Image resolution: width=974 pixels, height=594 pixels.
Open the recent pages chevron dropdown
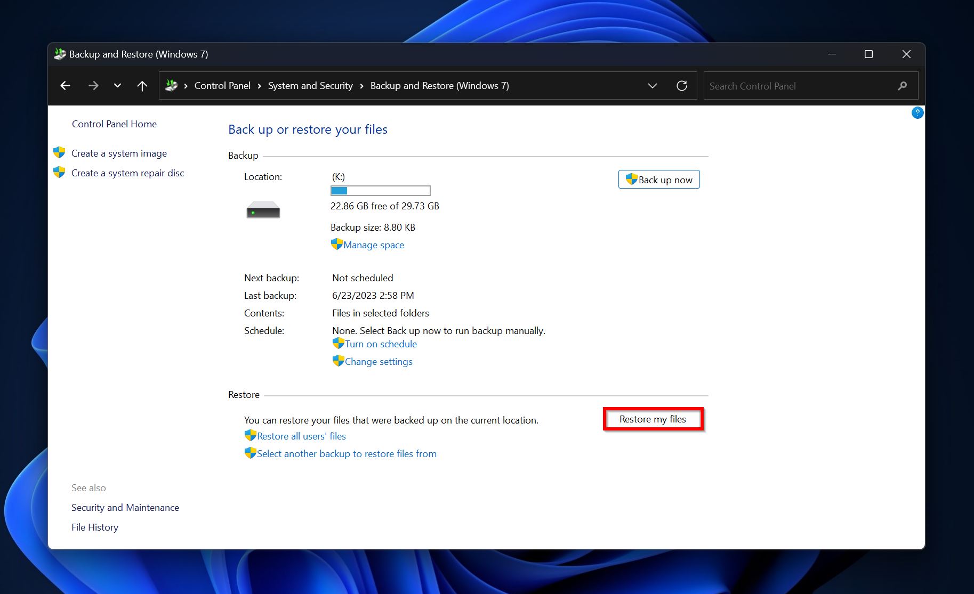tap(117, 85)
